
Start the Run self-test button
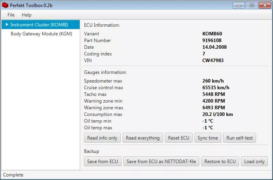pyautogui.click(x=239, y=138)
